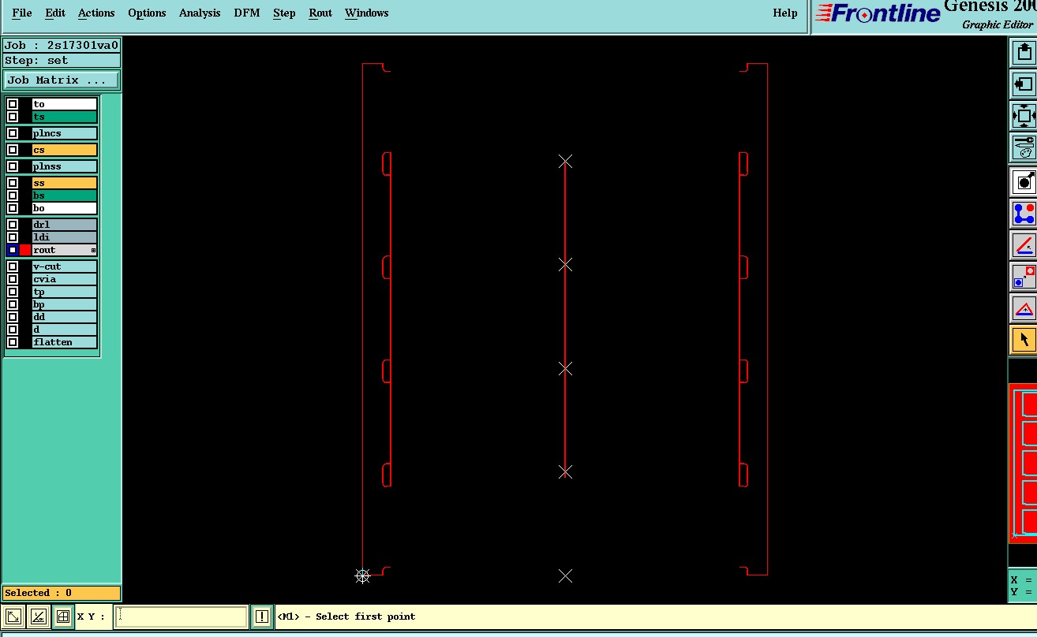Toggle the checkbox for layer 'bp'
Screen dimensions: 1037x637
coord(13,304)
